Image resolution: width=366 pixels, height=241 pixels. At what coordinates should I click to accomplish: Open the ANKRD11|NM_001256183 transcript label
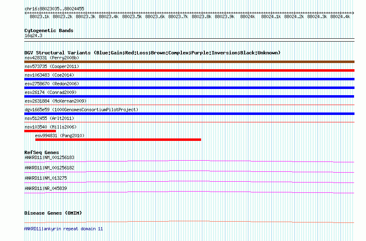tap(49, 158)
